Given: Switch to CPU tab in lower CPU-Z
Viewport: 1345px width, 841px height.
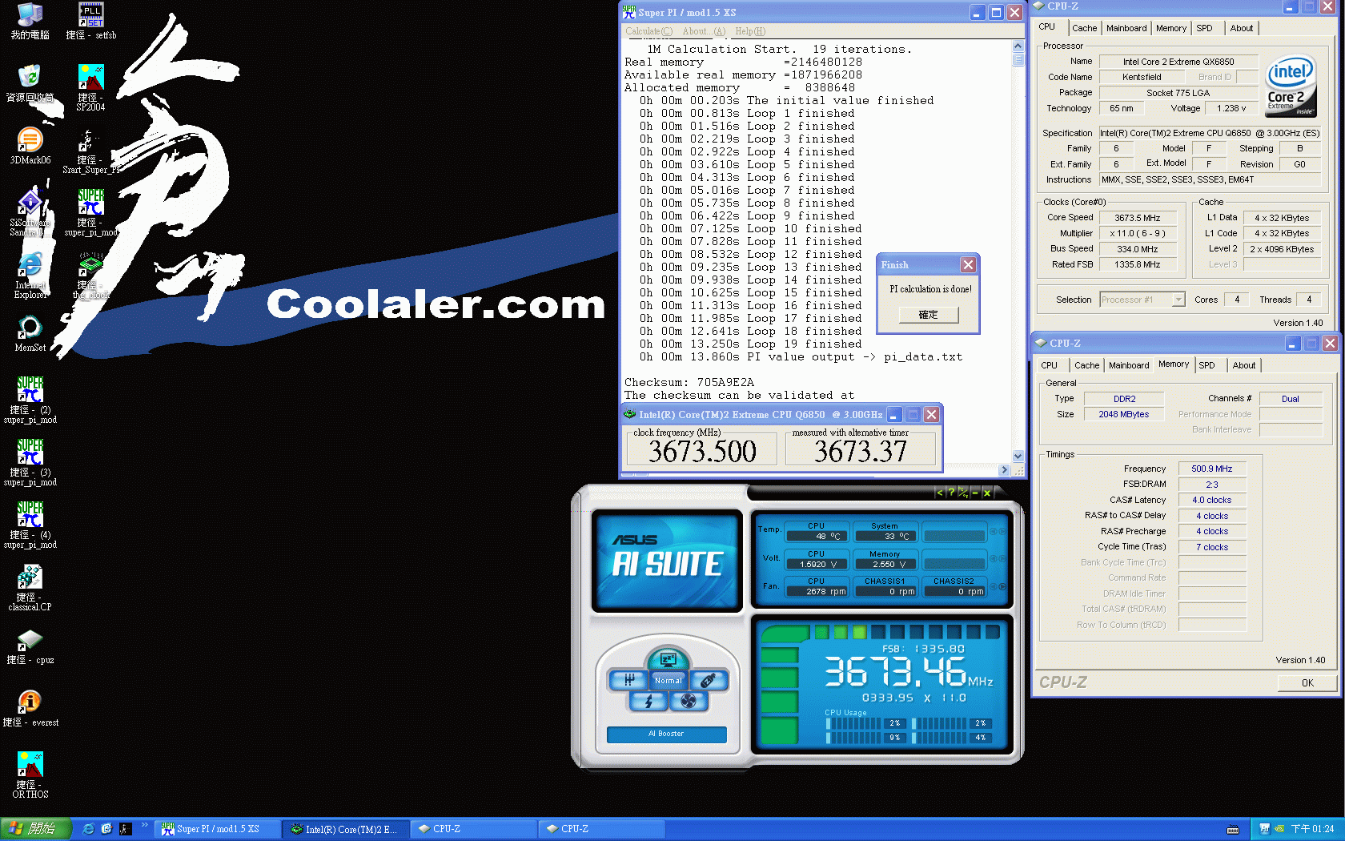Looking at the screenshot, I should tap(1049, 365).
